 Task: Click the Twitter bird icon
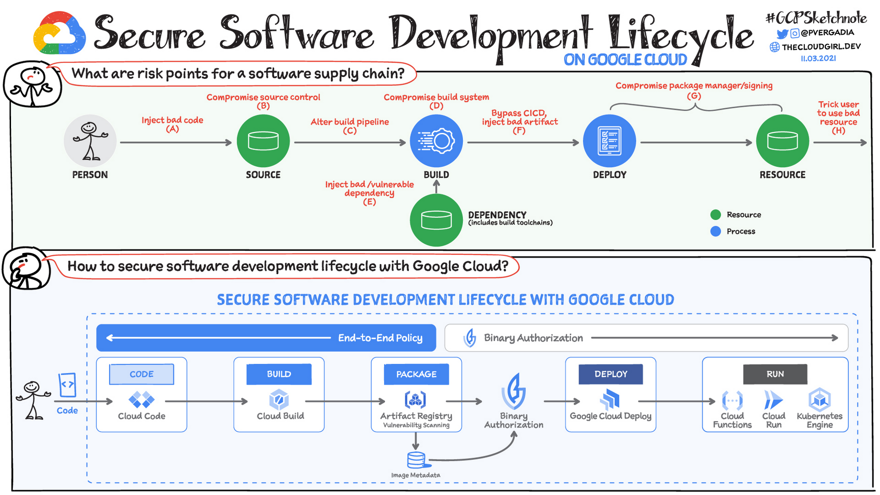pos(782,34)
